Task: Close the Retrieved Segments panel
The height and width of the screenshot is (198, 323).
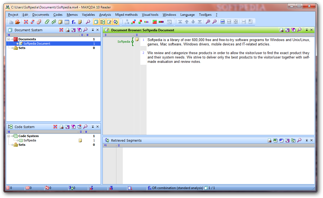Action: point(312,140)
